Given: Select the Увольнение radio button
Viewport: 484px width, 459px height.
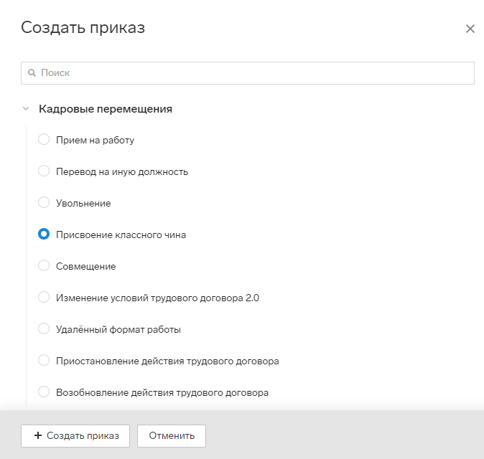Looking at the screenshot, I should (44, 202).
